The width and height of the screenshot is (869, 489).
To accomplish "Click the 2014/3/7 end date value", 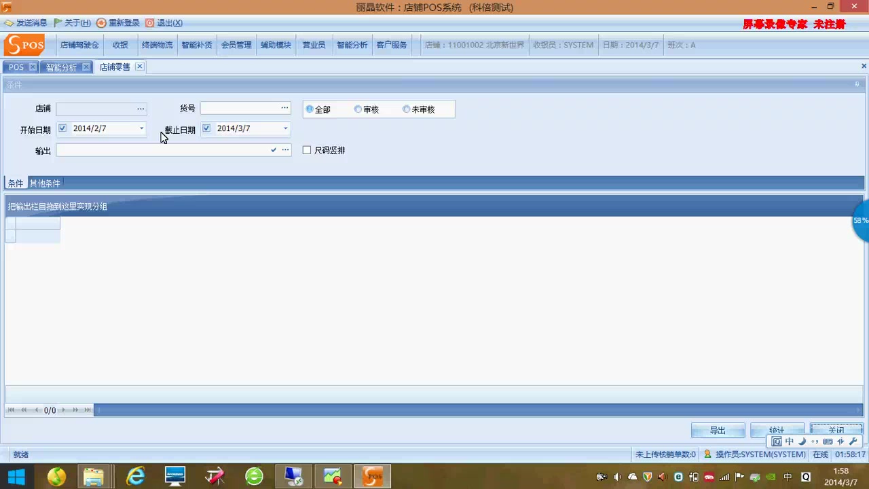I will [x=234, y=128].
